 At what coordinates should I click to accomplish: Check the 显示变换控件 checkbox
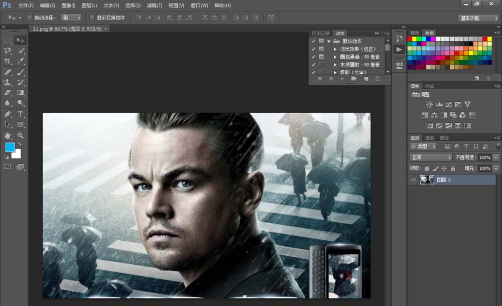pos(92,18)
